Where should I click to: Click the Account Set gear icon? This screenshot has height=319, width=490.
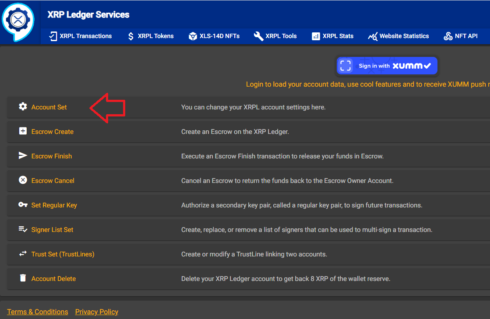[23, 107]
